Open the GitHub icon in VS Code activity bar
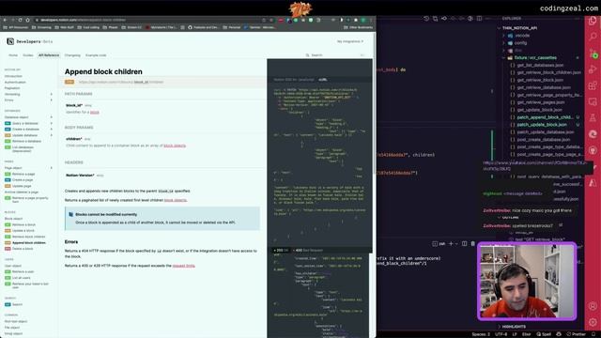The height and width of the screenshot is (338, 601). tap(593, 150)
